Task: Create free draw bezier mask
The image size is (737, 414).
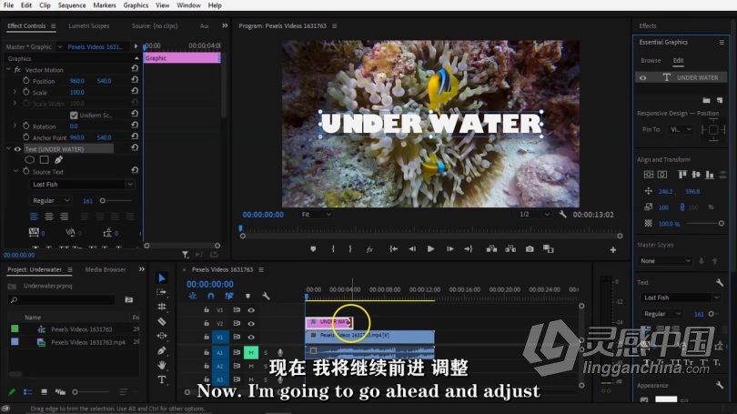Action: pyautogui.click(x=59, y=160)
